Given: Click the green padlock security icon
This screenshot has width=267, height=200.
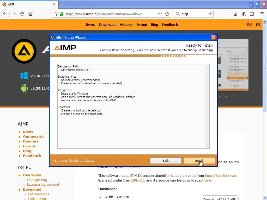Looking at the screenshot, I should tap(62, 14).
